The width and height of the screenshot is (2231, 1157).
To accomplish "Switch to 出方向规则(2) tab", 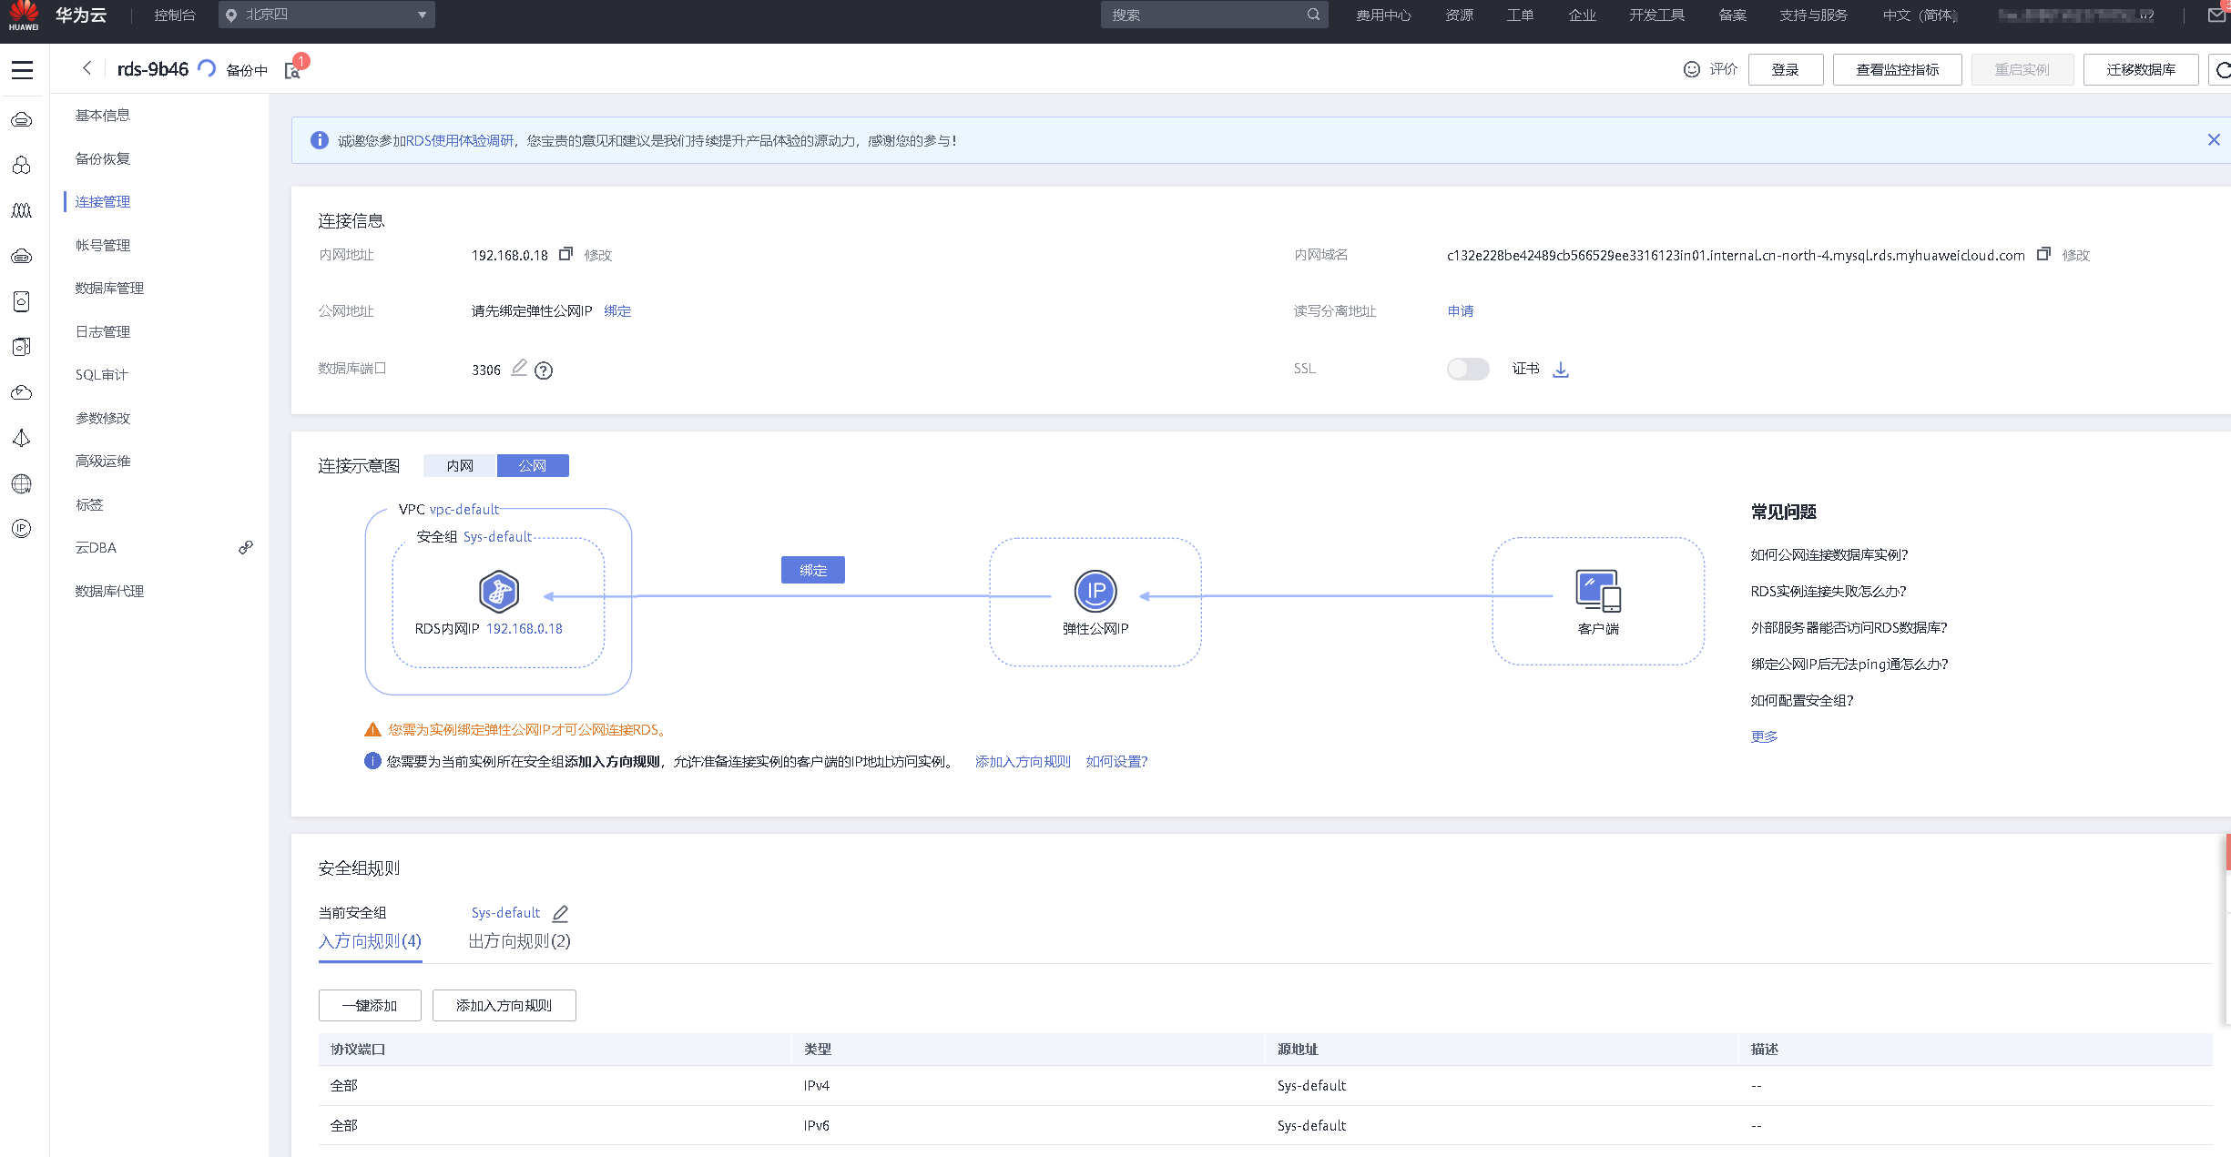I will click(x=519, y=941).
